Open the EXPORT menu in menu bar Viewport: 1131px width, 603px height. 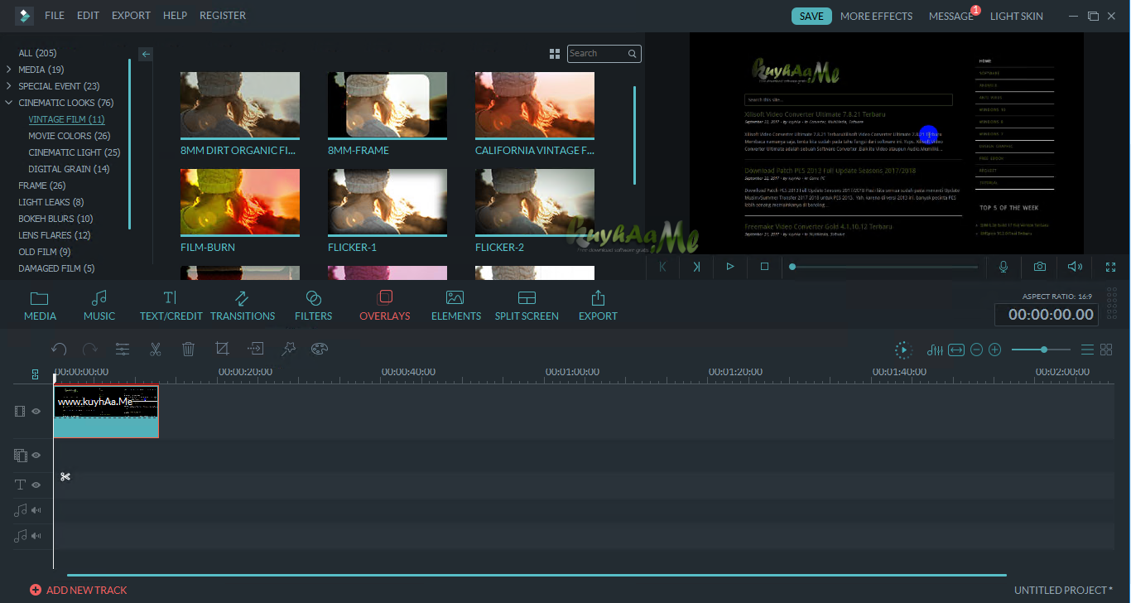131,16
